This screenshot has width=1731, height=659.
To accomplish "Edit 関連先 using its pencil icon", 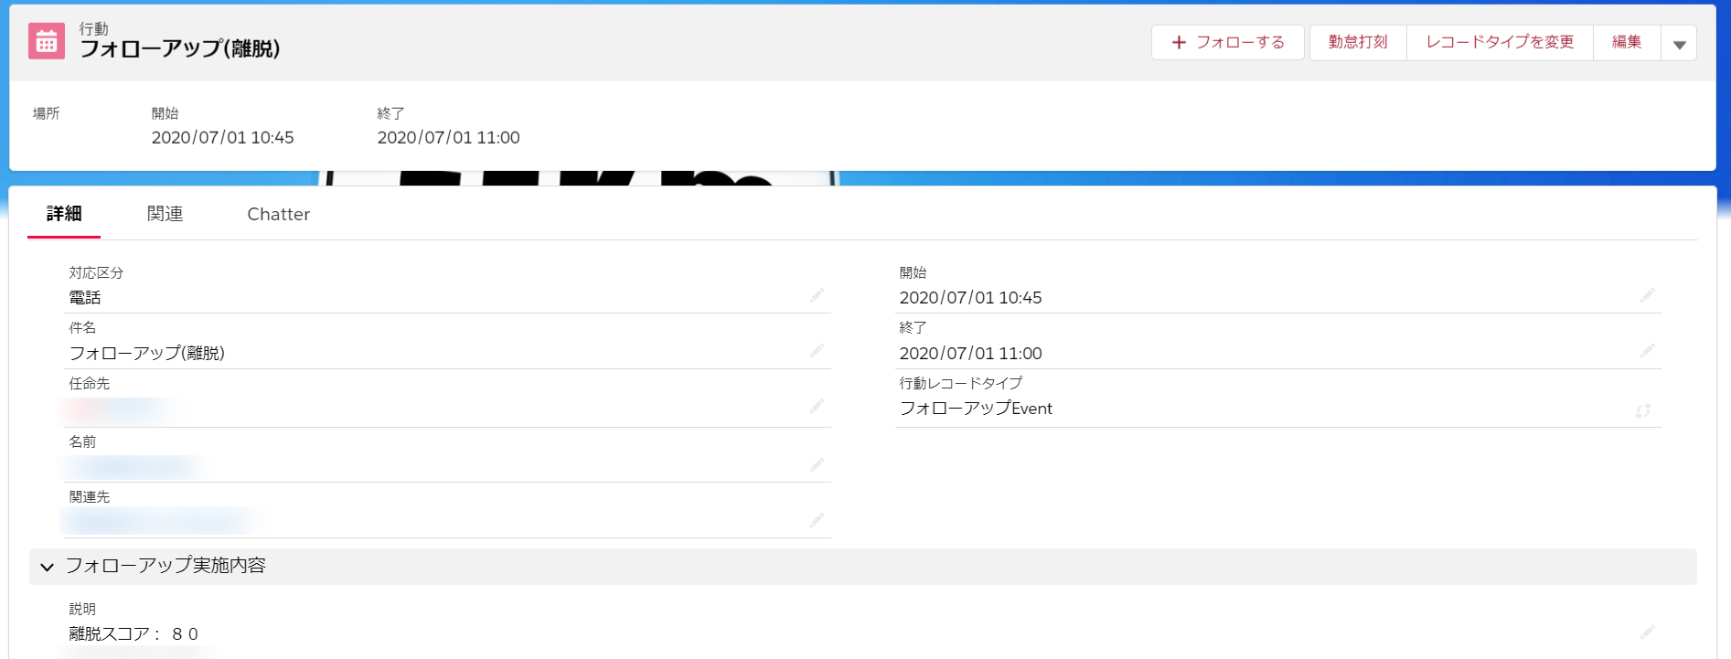I will tap(817, 520).
